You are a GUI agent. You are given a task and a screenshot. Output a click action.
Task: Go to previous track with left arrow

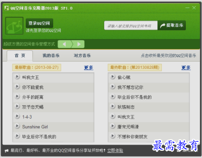65,44
